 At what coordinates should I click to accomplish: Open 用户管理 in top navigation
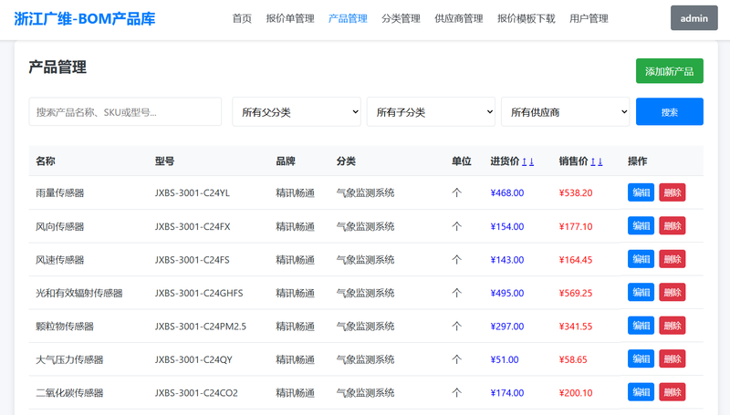tap(589, 18)
